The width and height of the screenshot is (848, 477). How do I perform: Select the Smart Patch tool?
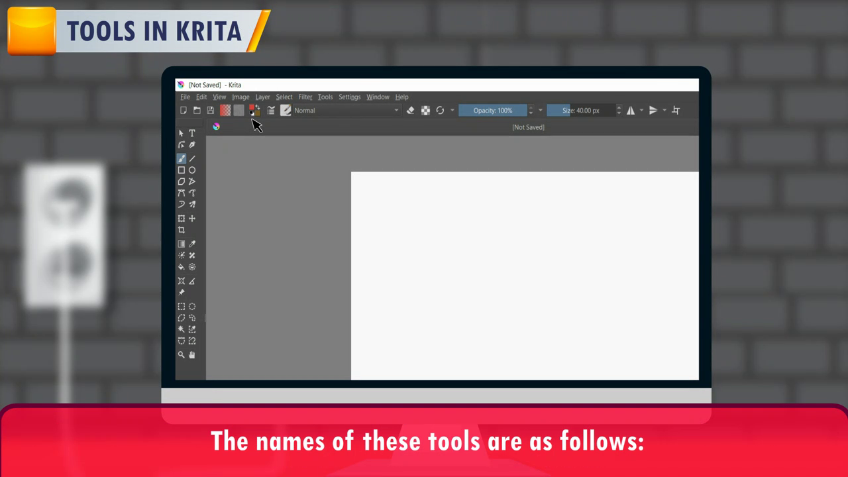point(192,255)
